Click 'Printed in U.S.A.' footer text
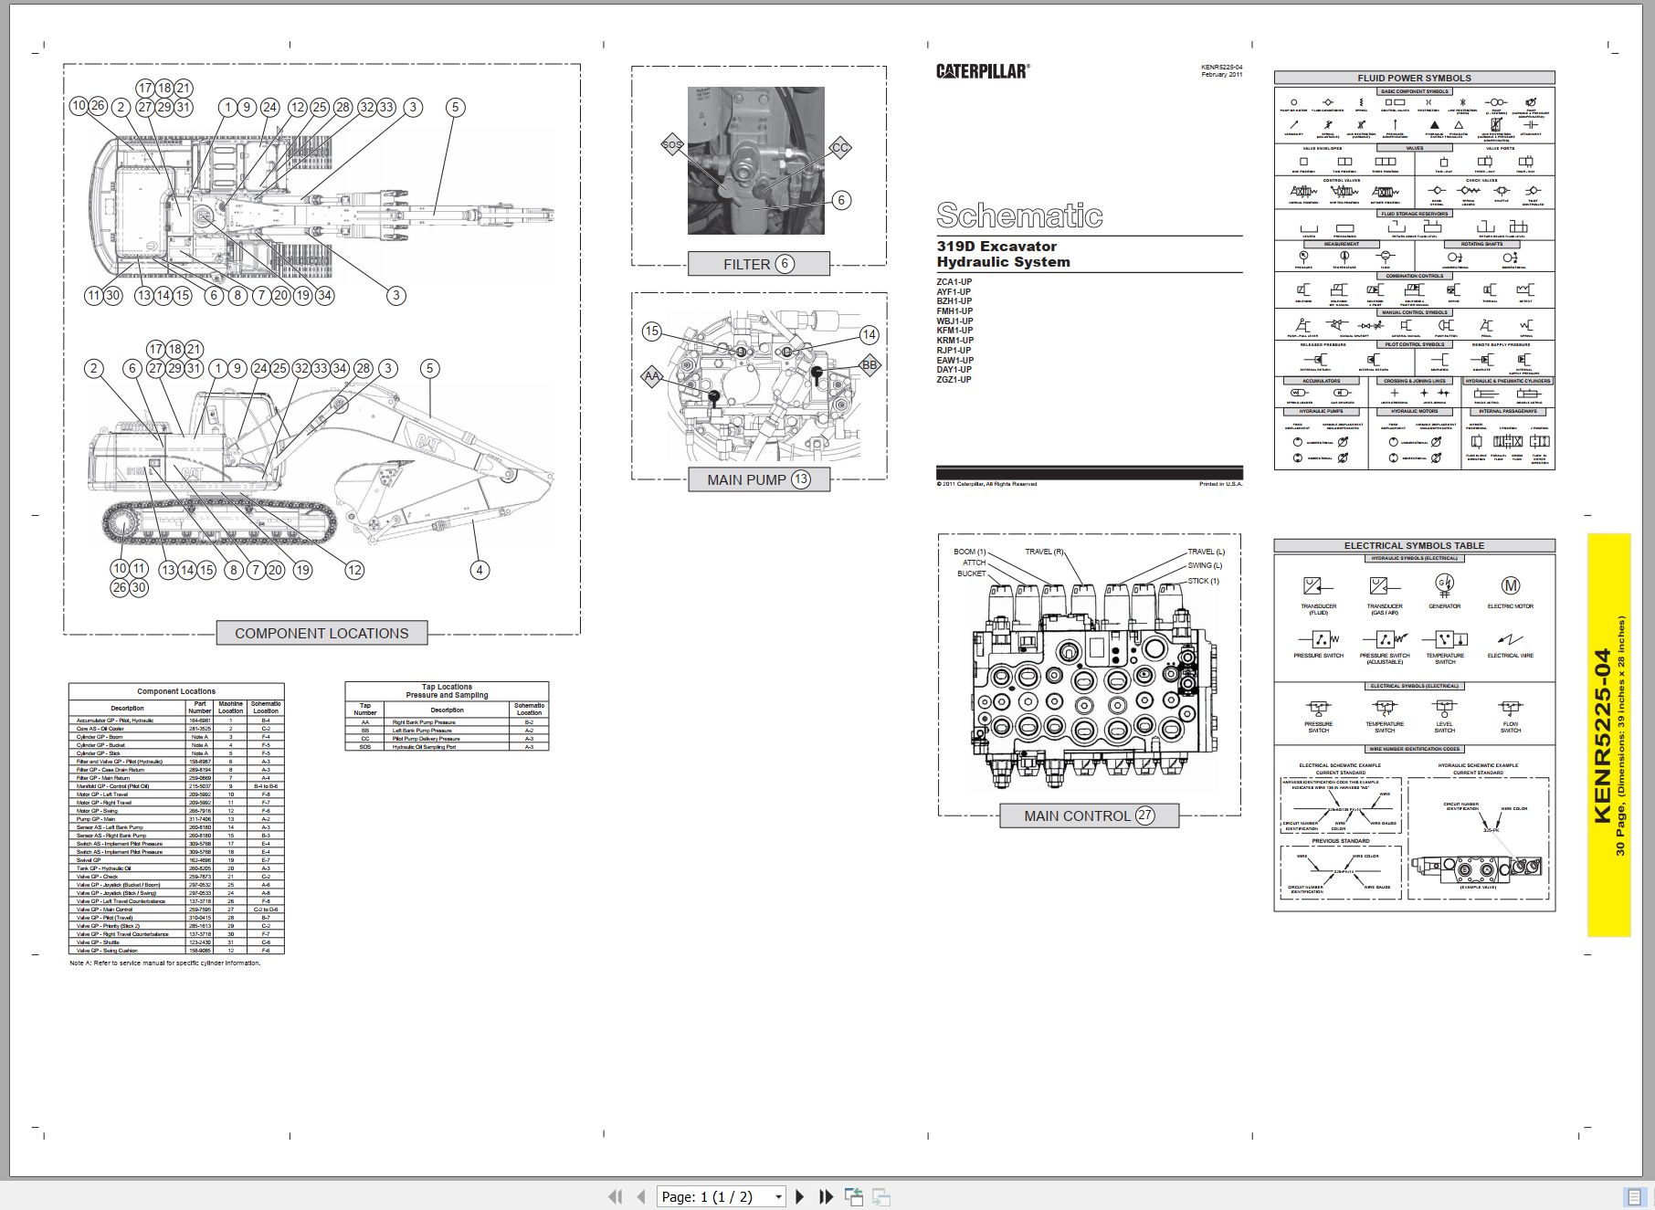The height and width of the screenshot is (1210, 1655). click(1220, 484)
